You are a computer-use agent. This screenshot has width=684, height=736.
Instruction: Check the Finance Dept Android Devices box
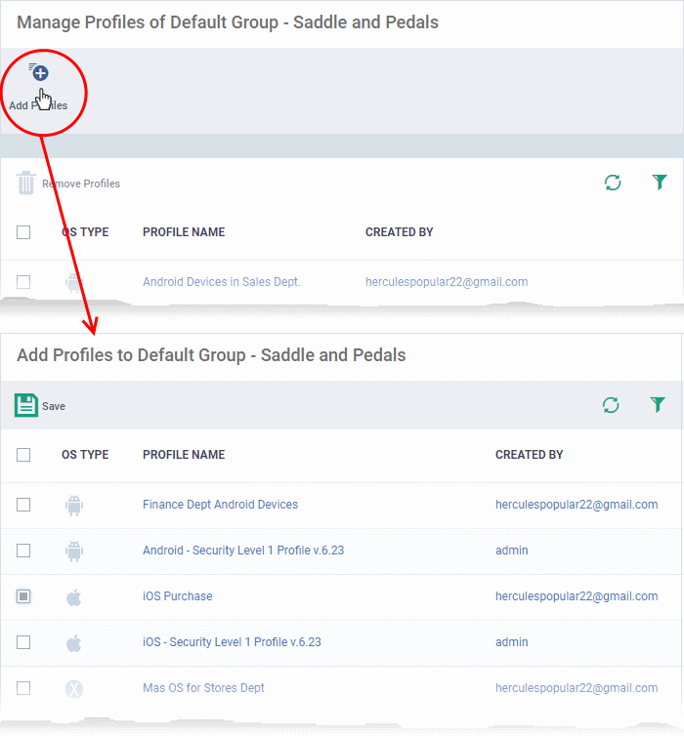point(23,505)
